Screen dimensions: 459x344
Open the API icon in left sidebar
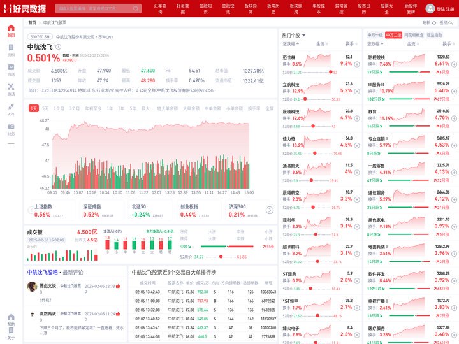11,106
